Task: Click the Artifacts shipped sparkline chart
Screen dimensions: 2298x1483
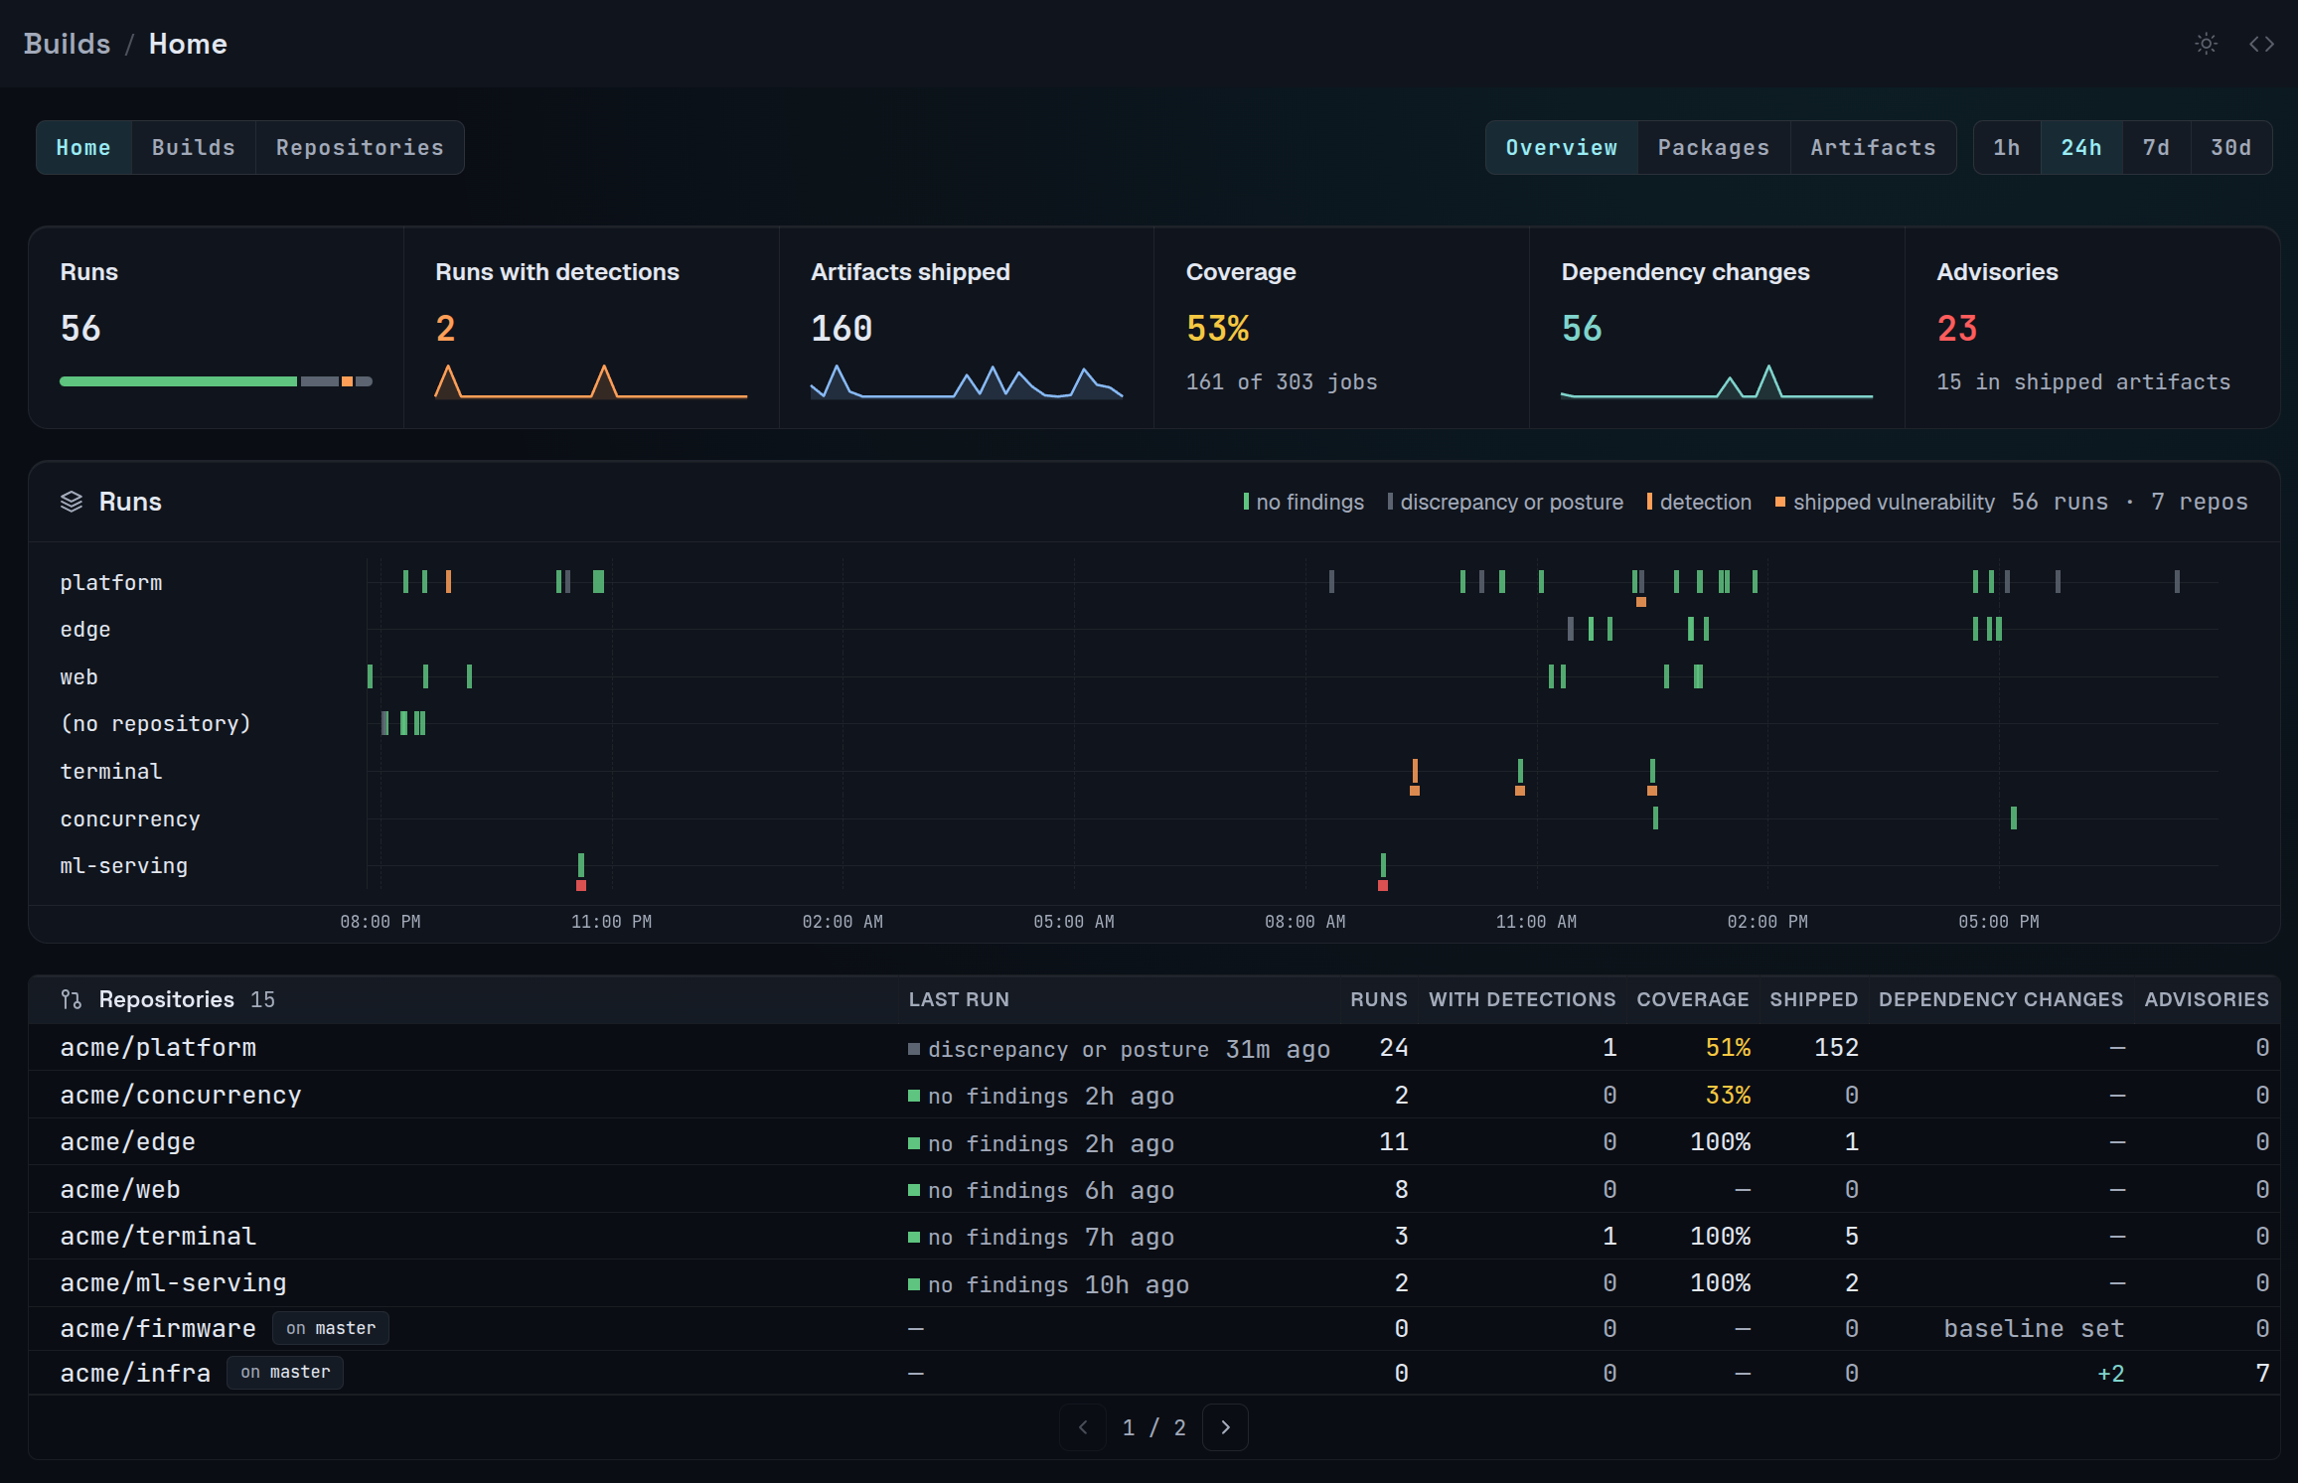Action: pyautogui.click(x=967, y=381)
